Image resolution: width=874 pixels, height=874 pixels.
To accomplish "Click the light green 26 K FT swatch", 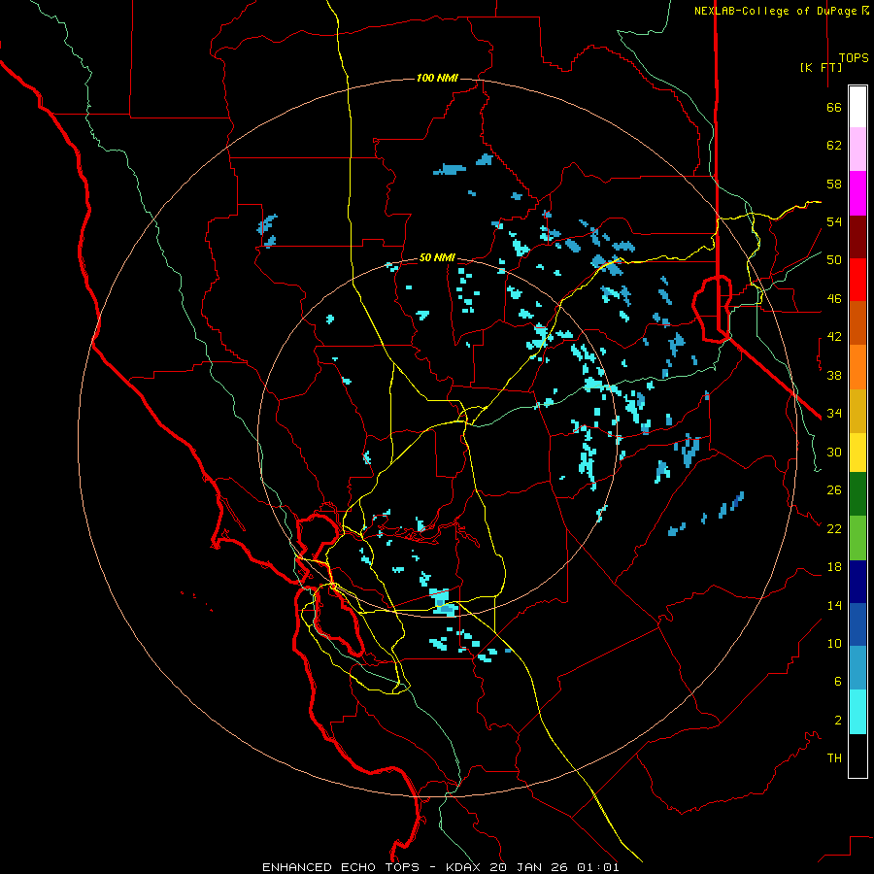I will [857, 538].
